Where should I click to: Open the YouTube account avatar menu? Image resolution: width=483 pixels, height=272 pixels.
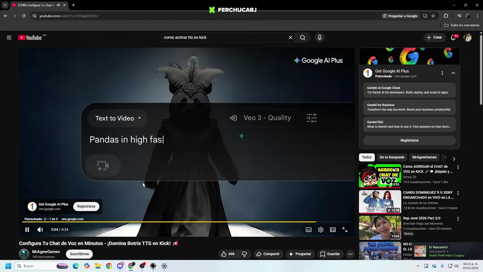[468, 37]
